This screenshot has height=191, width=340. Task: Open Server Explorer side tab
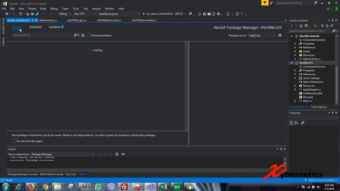3,26
